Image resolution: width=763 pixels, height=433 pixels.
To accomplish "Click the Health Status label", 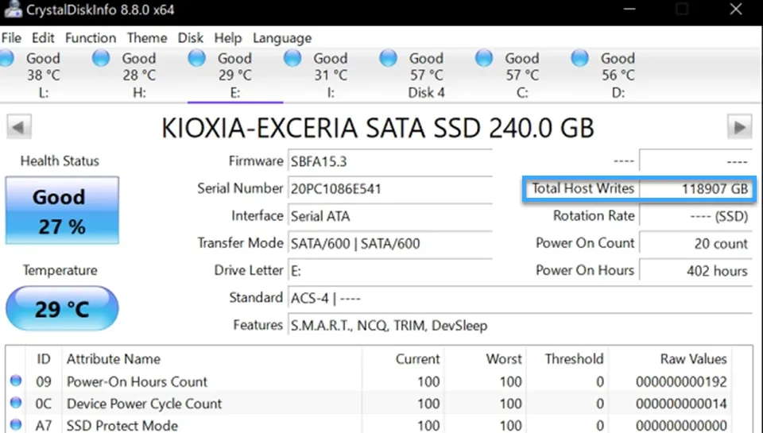I will tap(60, 161).
